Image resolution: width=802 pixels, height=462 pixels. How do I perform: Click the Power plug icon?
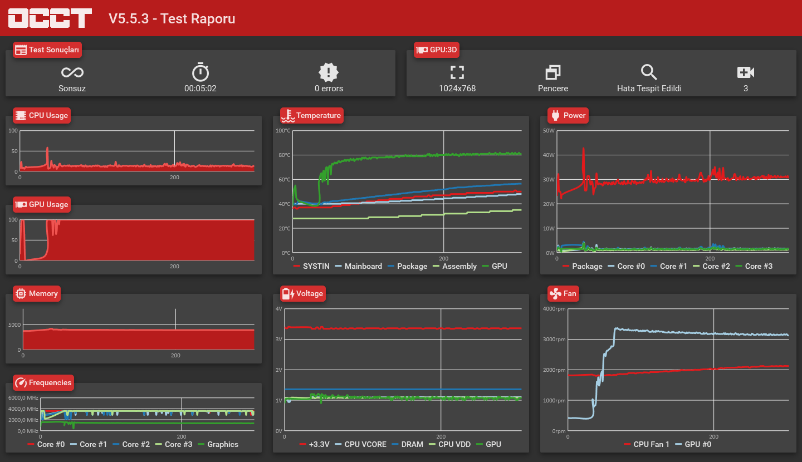click(x=555, y=116)
